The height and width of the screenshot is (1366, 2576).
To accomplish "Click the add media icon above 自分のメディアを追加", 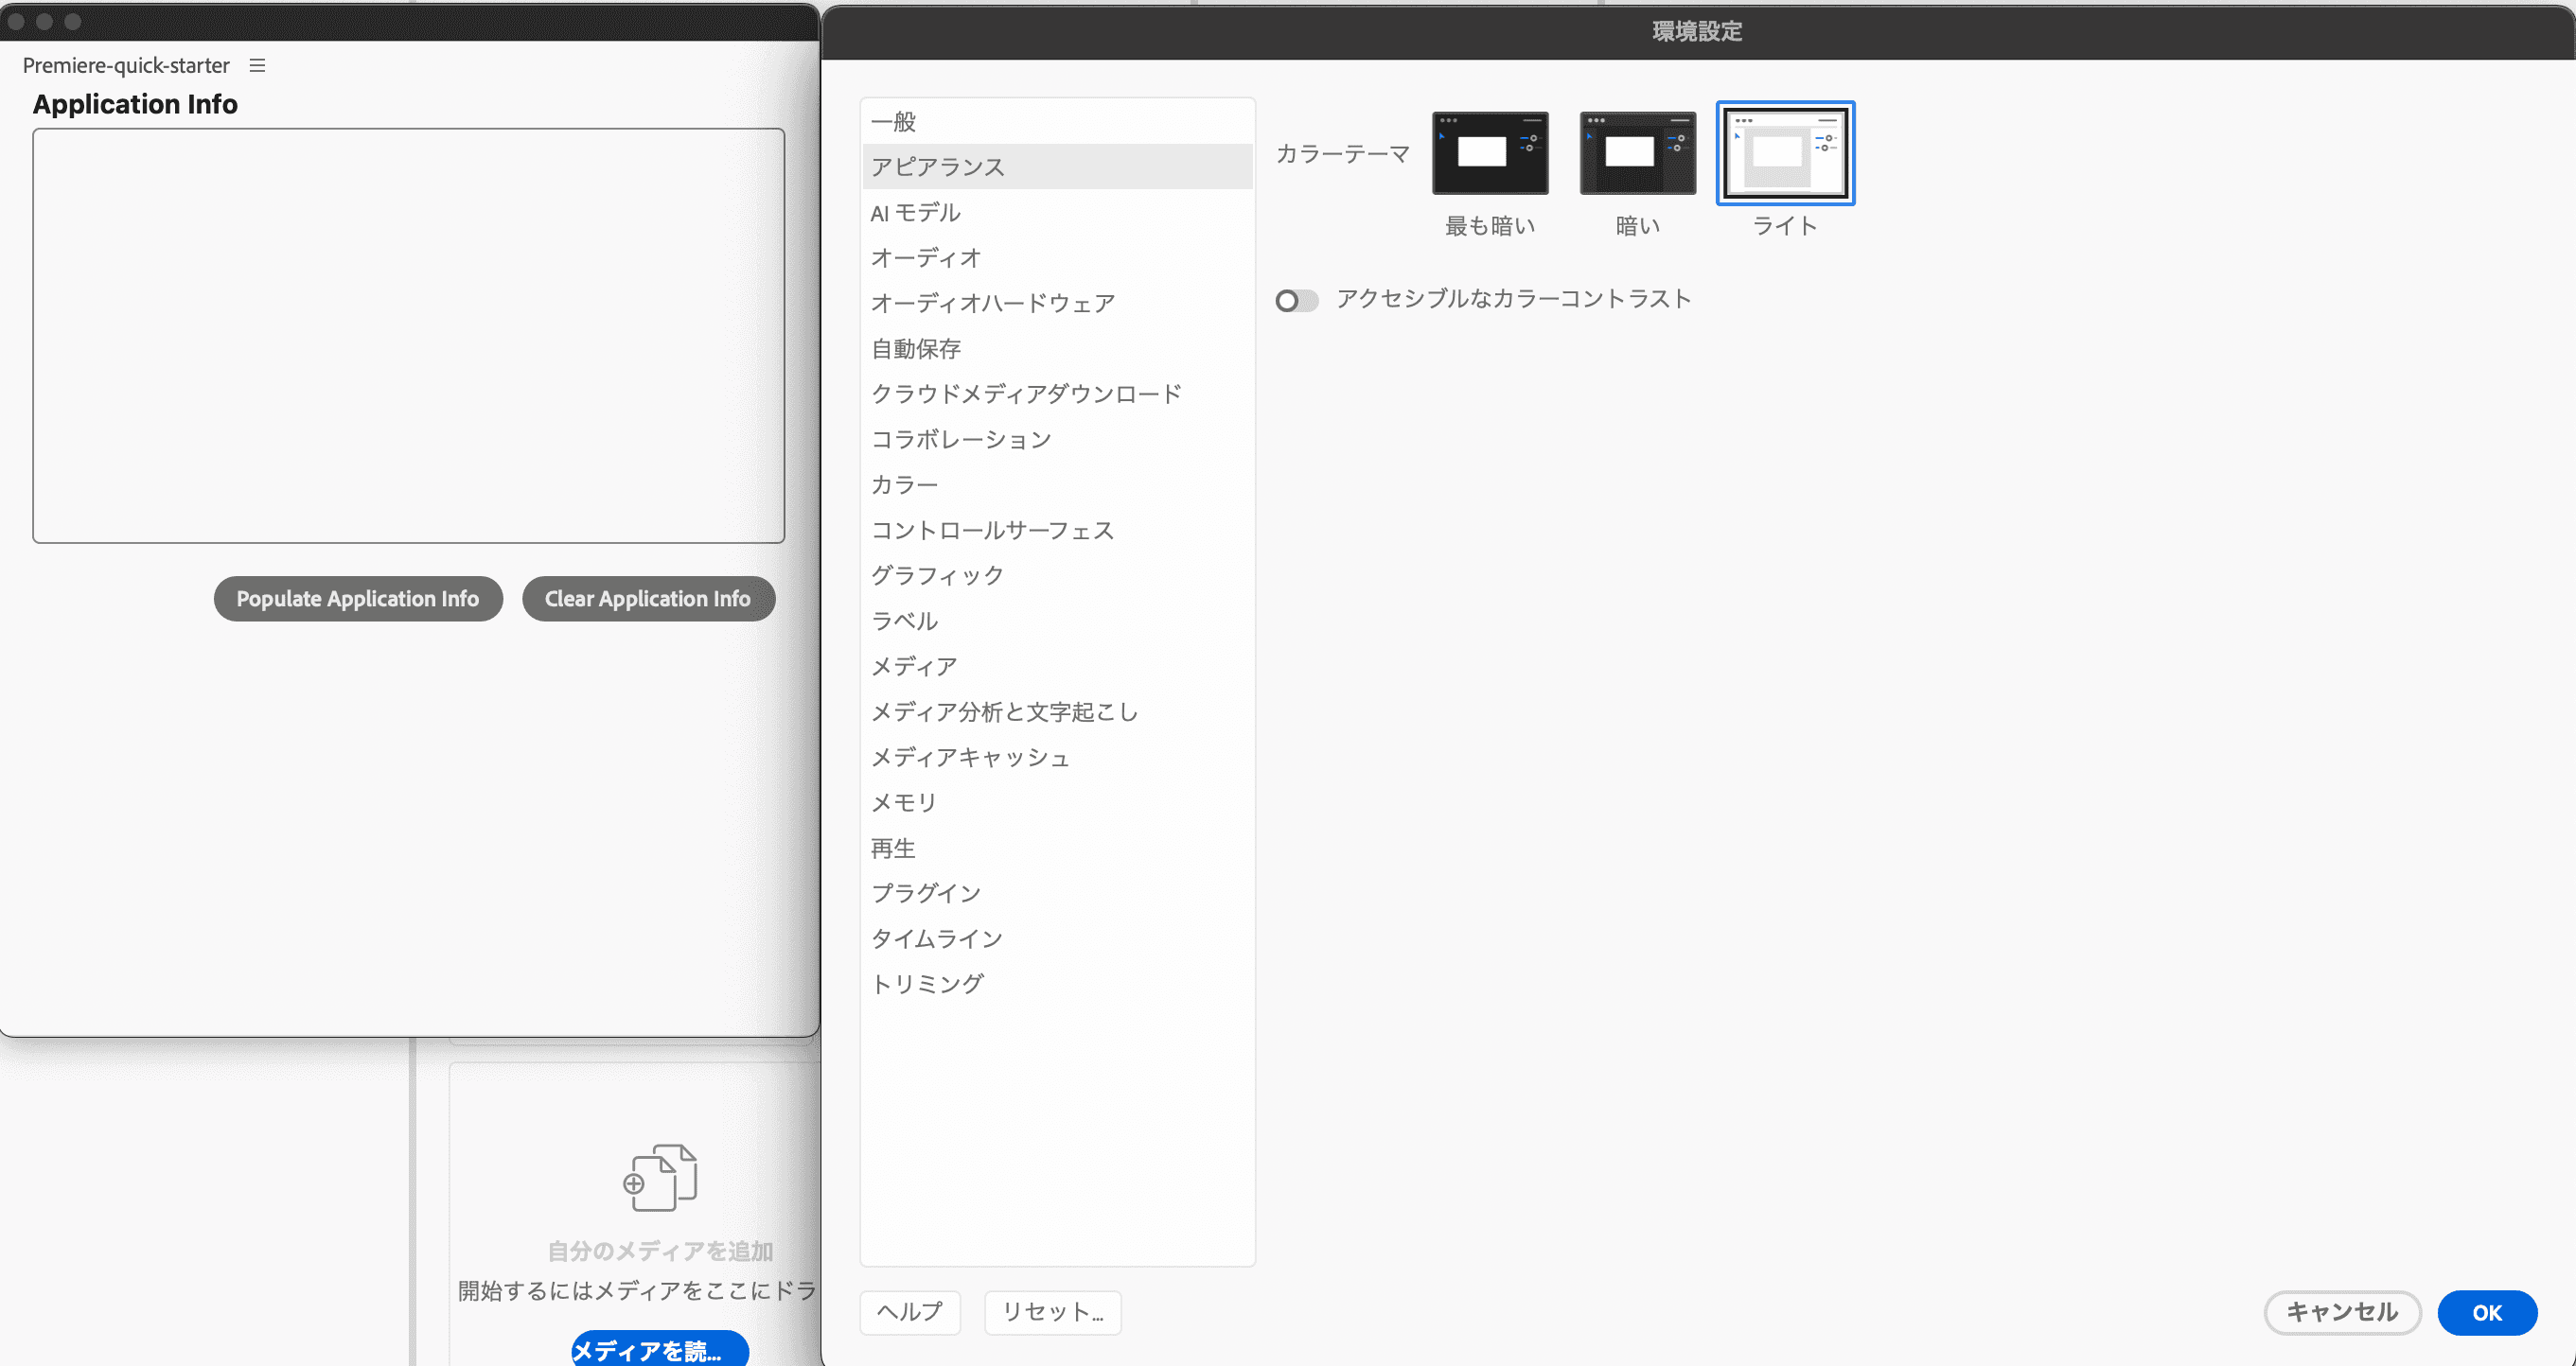I will (x=661, y=1179).
